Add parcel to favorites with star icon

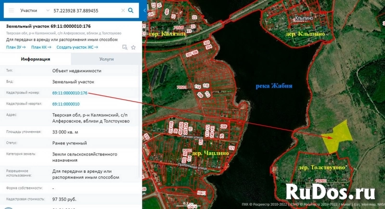pyautogui.click(x=133, y=47)
